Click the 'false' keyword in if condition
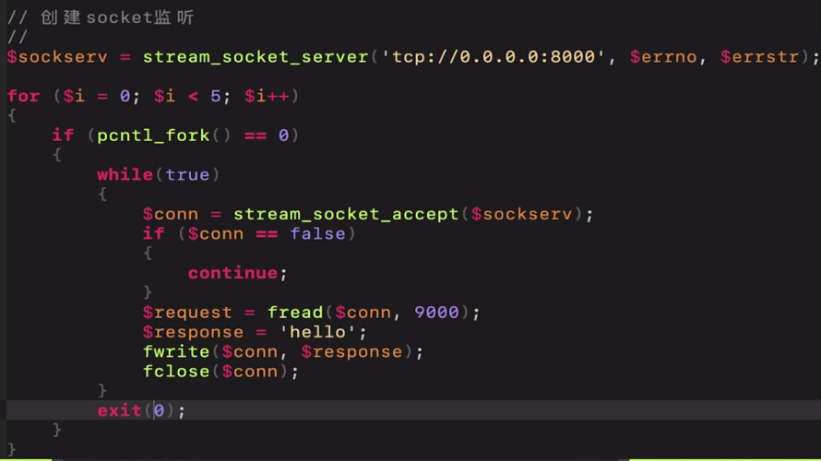 click(317, 233)
